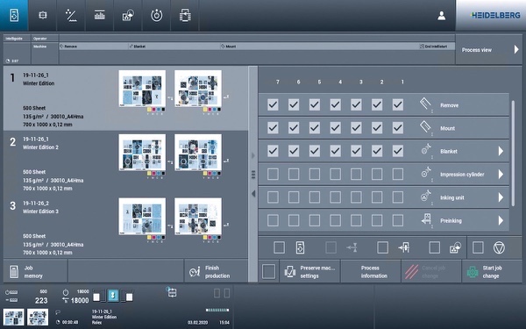Viewport: 526px width, 329px height.
Task: Click the highlighted blue status icon in footer
Action: click(x=113, y=296)
